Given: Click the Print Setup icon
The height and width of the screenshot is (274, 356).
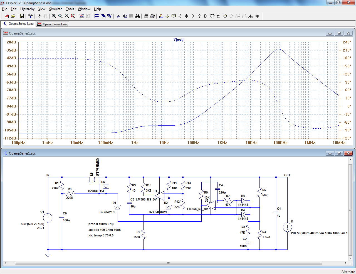Looking at the screenshot, I should pyautogui.click(x=146, y=16).
